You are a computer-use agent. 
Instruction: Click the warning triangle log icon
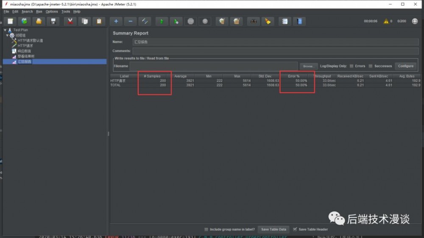click(386, 21)
